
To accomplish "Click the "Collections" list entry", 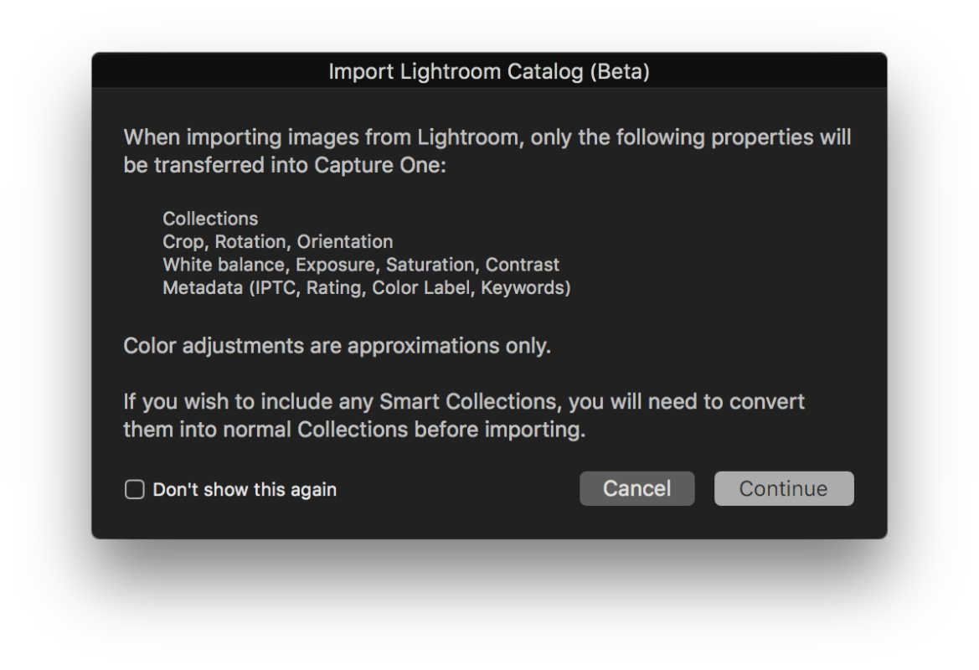I will point(210,219).
